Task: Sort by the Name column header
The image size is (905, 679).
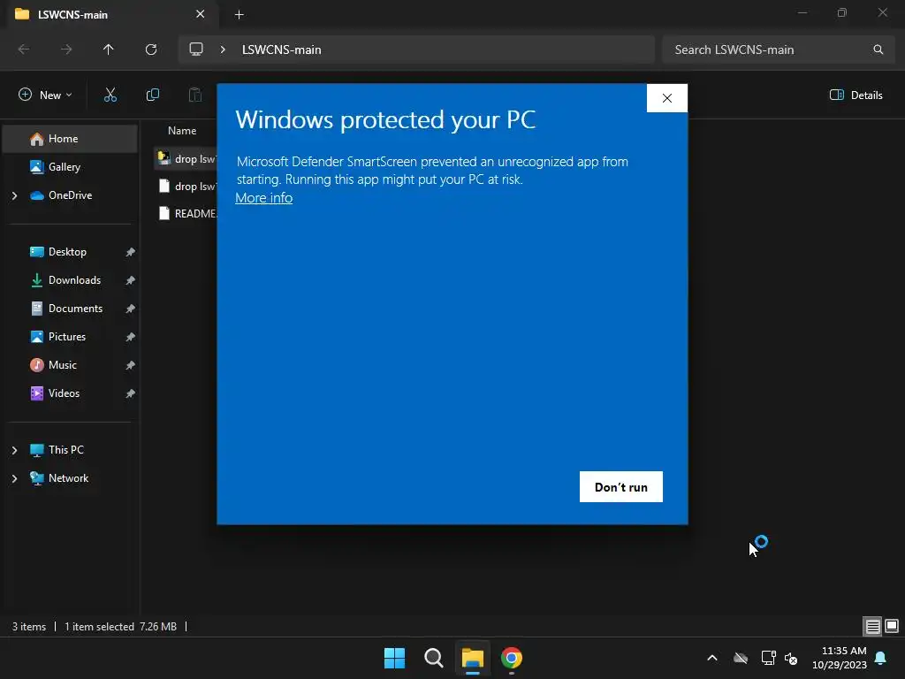Action: coord(182,131)
